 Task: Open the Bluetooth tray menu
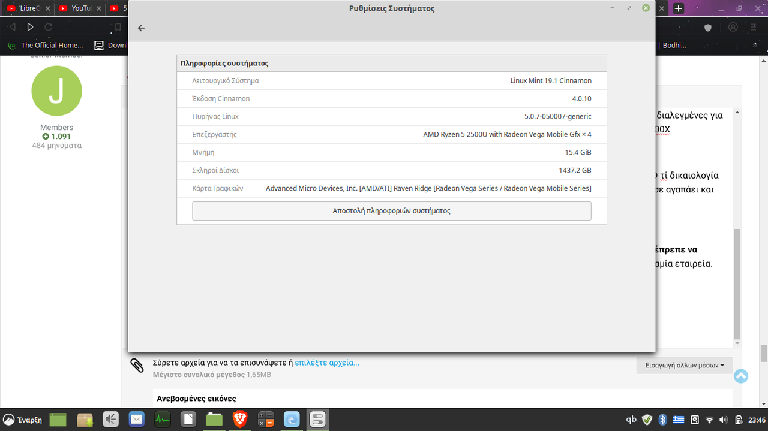tap(663, 420)
